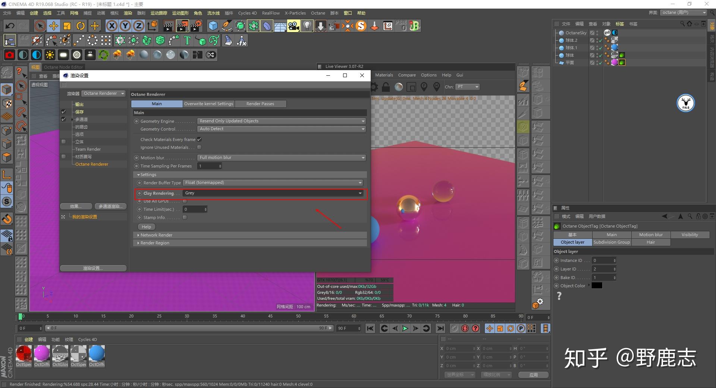Click the Live Viewer settings gear icon

[374, 87]
